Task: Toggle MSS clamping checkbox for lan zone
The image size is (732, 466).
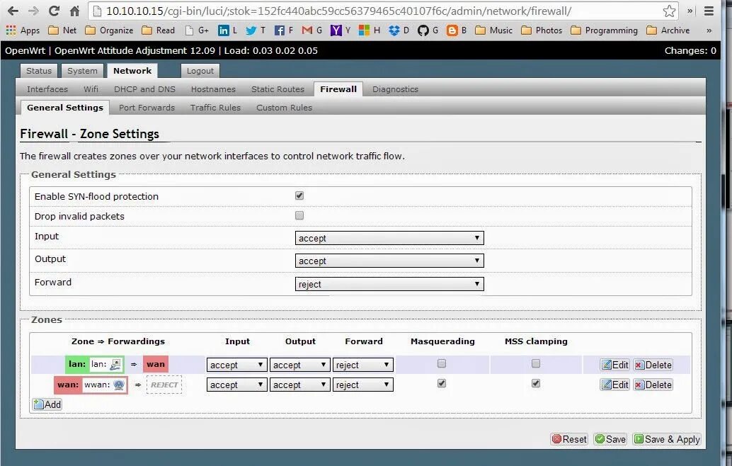Action: [x=535, y=363]
